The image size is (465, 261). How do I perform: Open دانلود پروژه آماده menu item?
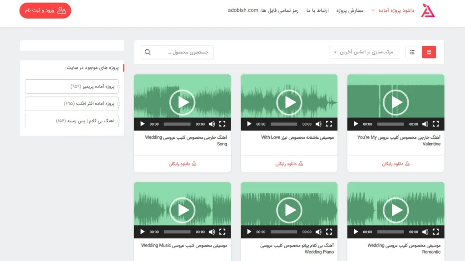tap(396, 10)
